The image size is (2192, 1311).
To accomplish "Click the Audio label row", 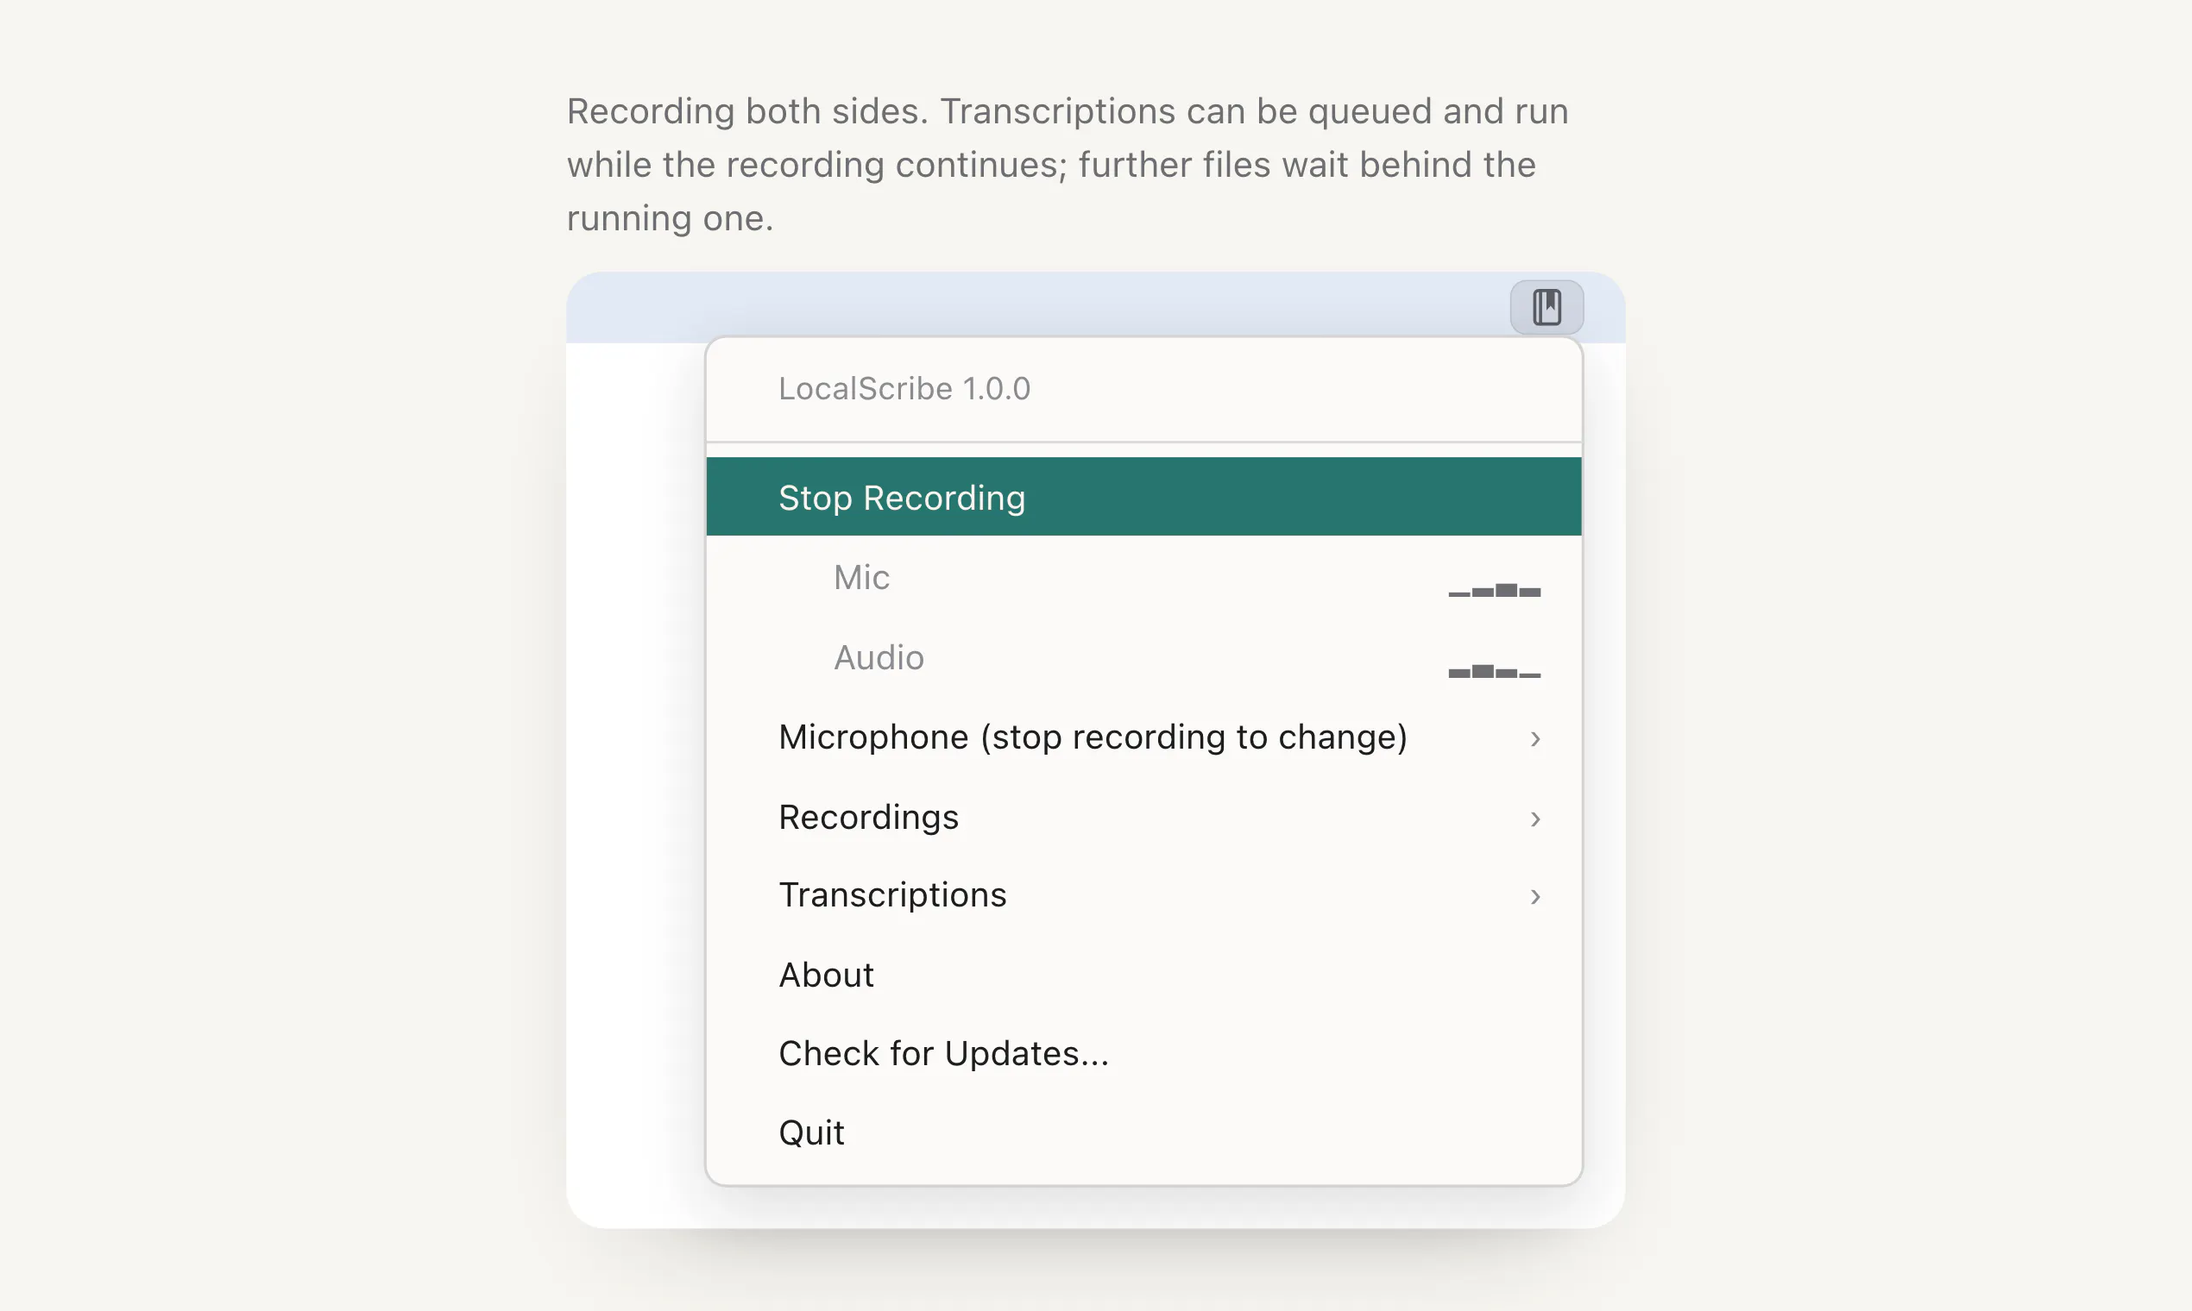I will pos(1143,657).
